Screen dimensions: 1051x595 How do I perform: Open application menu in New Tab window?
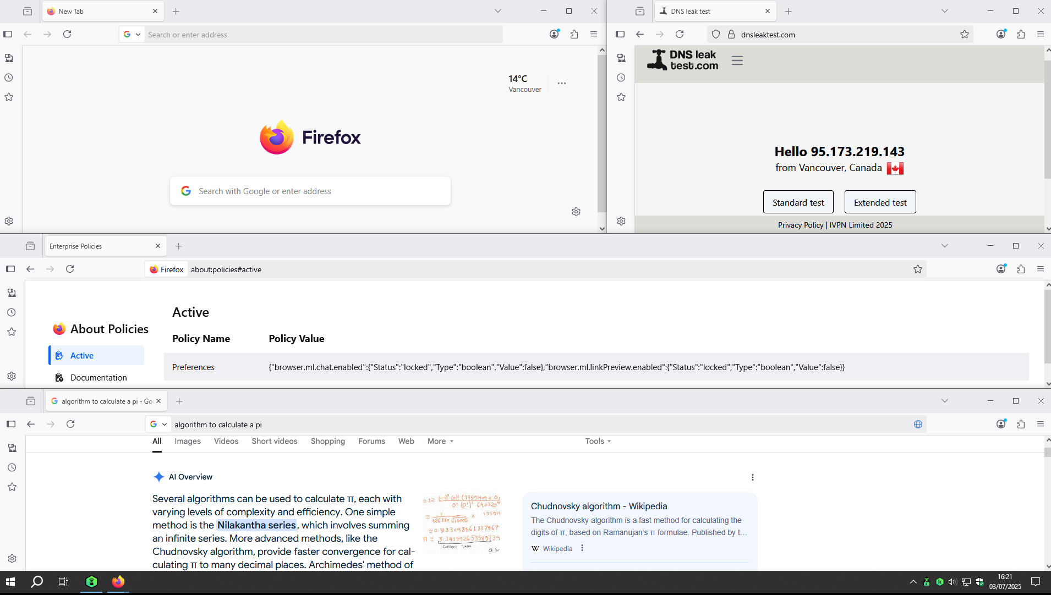[x=594, y=34]
